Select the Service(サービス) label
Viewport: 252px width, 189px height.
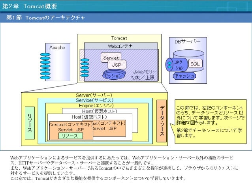pos(95,100)
